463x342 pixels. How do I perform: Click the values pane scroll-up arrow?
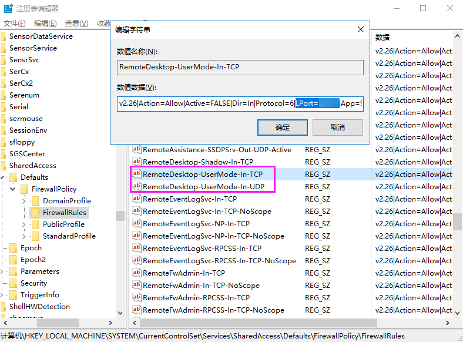(x=457, y=36)
